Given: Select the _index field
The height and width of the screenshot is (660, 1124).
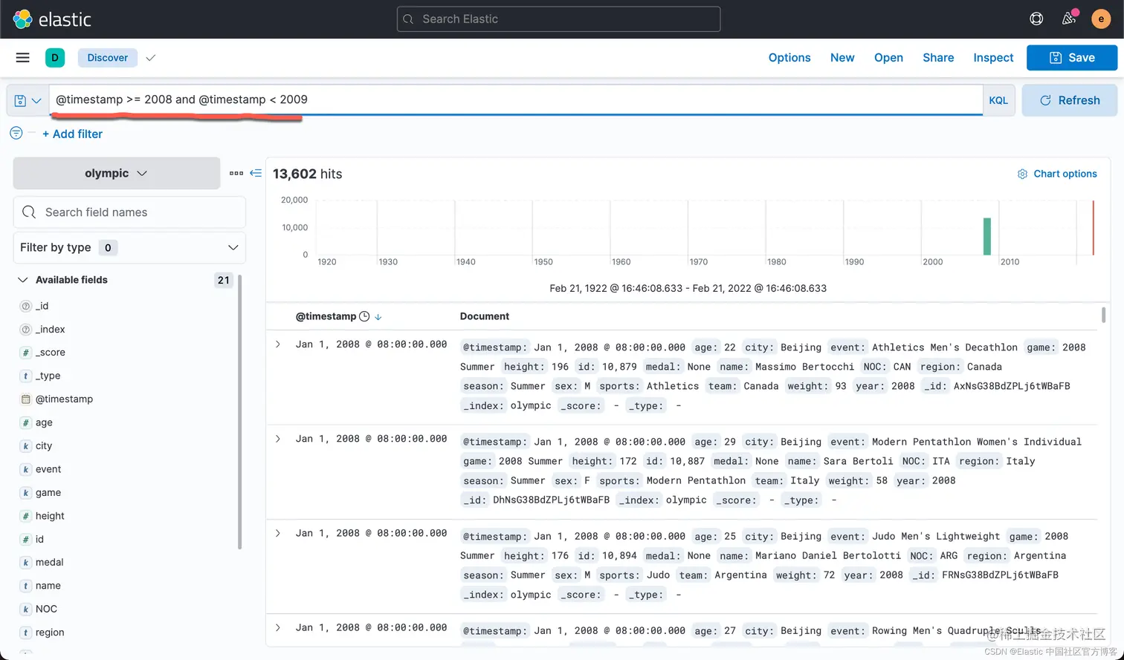Looking at the screenshot, I should point(51,329).
